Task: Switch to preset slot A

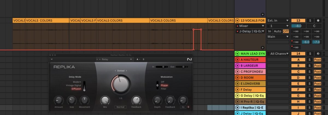Action: (x=137, y=59)
